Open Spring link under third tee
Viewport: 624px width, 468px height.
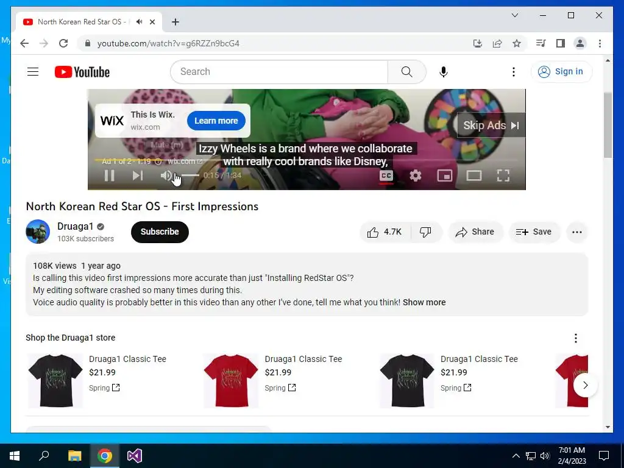(456, 388)
